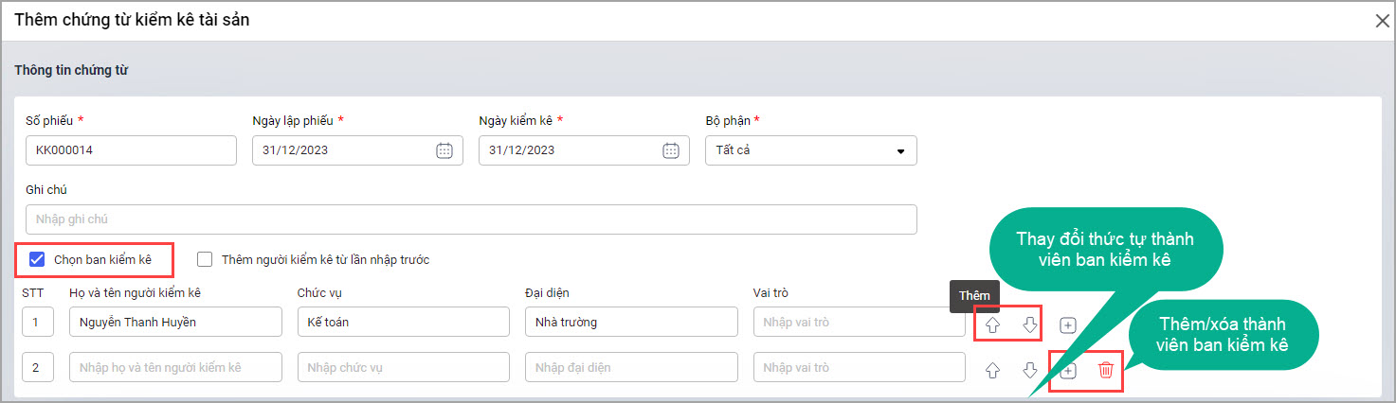
Task: Move row 2 member down
Action: pyautogui.click(x=1030, y=370)
